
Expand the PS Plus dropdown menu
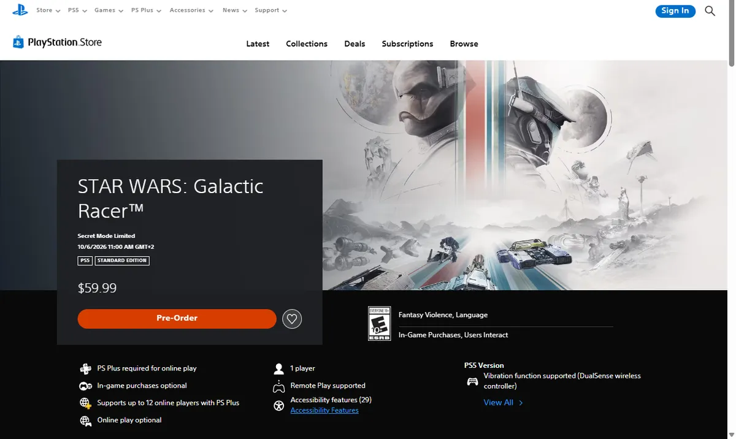(x=146, y=10)
